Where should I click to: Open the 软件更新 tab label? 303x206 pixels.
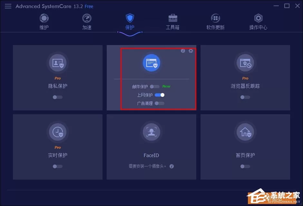click(215, 27)
